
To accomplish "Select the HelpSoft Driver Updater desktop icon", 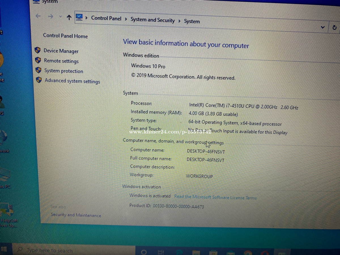I will coord(8,215).
